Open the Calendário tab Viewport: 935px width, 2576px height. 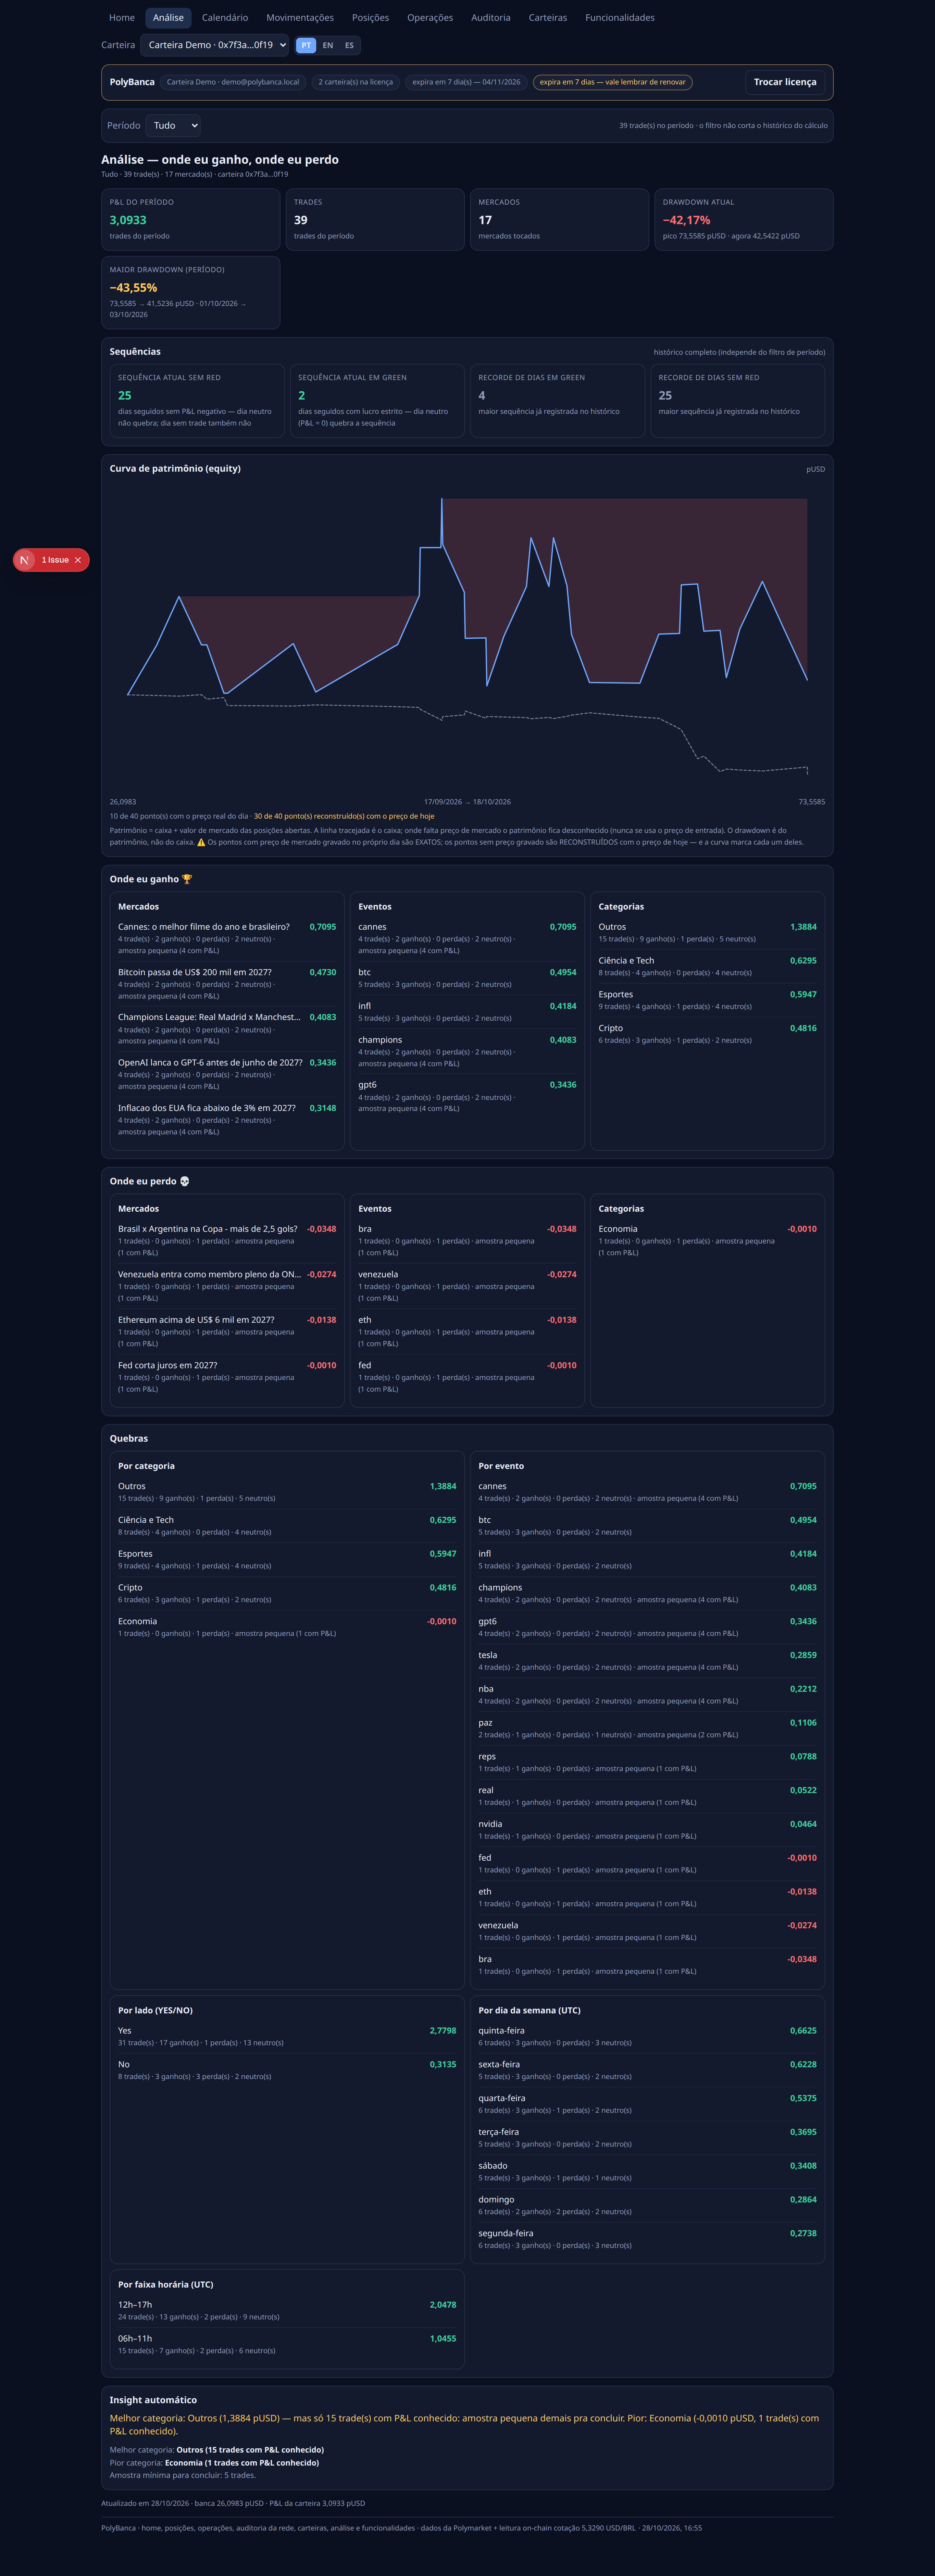(225, 18)
